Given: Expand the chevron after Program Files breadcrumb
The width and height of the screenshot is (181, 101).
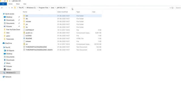Looking at the screenshot, I should pyautogui.click(x=50, y=8).
